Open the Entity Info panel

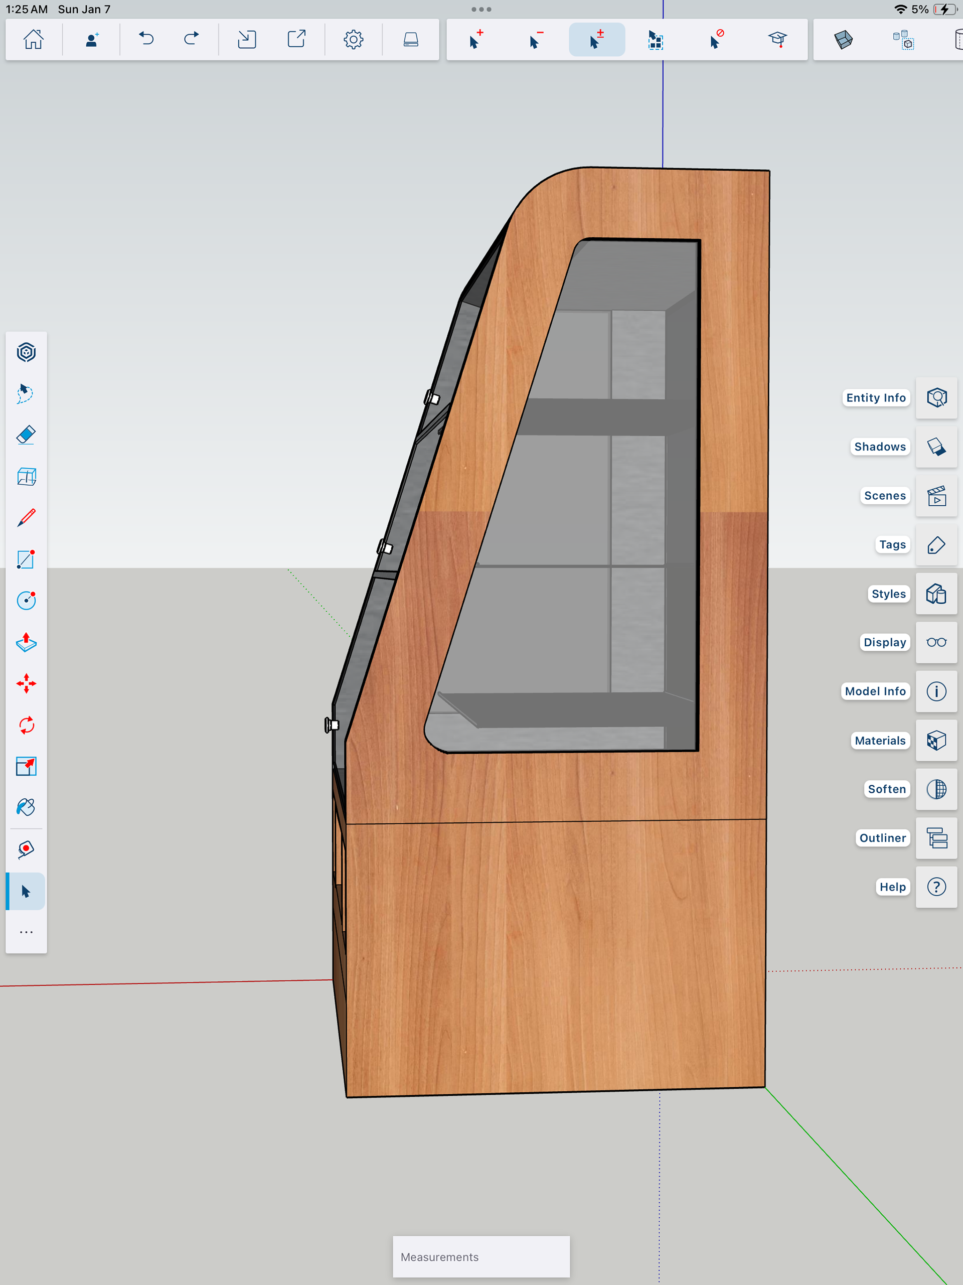tap(936, 398)
